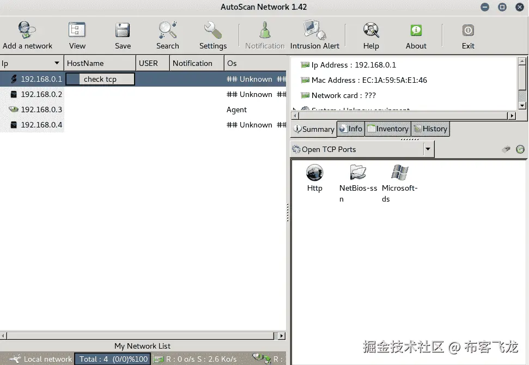
Task: Click the Notification bell icon
Action: 265,29
